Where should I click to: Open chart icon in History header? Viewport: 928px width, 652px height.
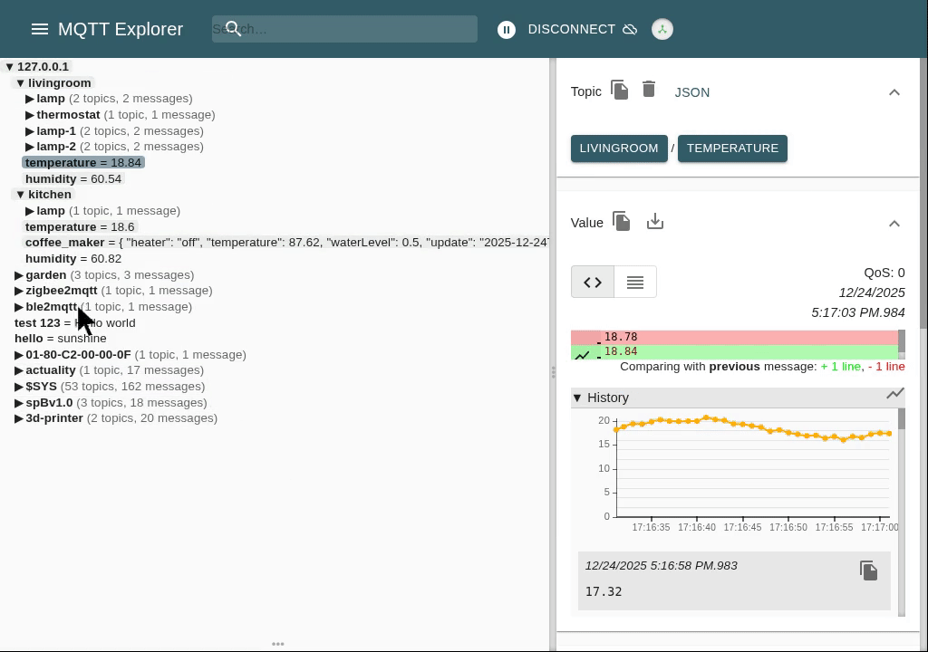pos(894,394)
